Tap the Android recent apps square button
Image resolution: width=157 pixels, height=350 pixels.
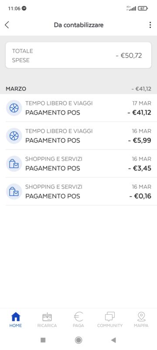43,340
